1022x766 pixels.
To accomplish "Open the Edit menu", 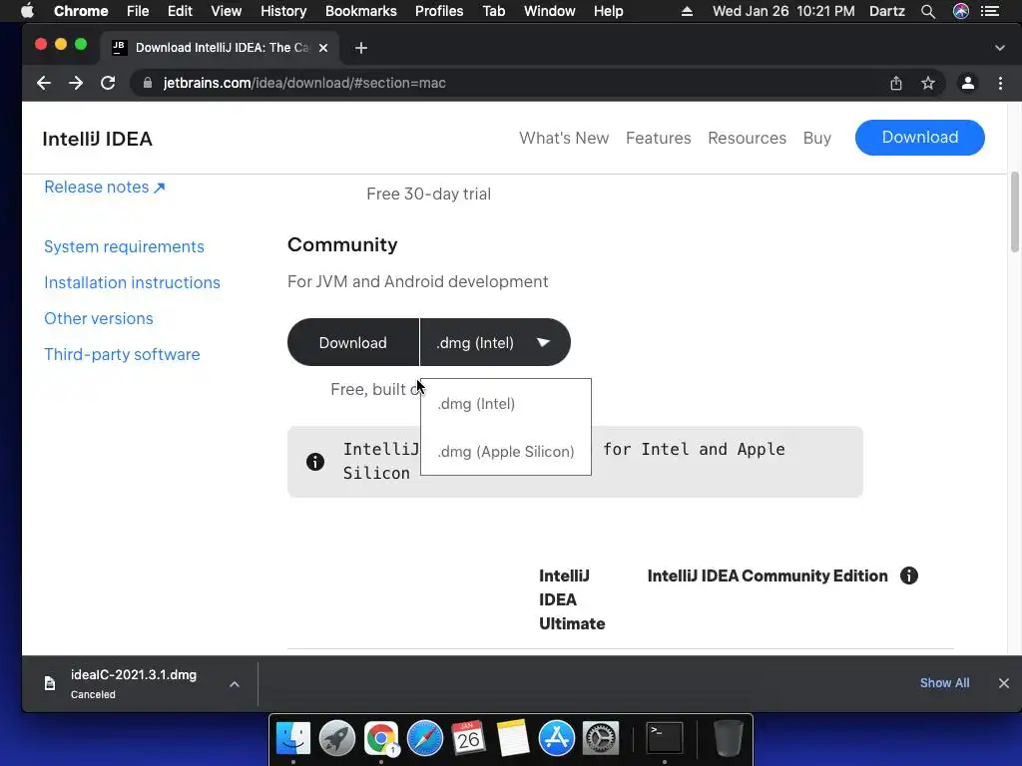I will click(x=180, y=11).
